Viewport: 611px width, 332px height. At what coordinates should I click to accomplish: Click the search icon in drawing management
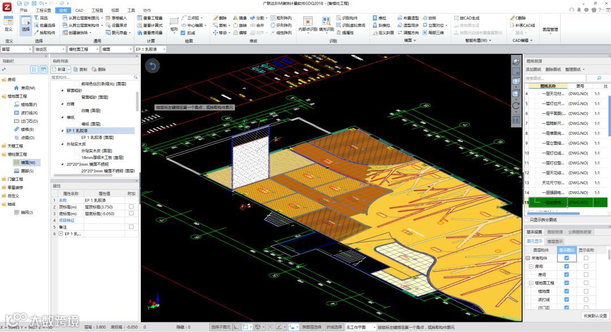pos(599,78)
